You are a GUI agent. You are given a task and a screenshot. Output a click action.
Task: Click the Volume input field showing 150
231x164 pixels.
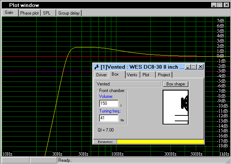point(109,103)
